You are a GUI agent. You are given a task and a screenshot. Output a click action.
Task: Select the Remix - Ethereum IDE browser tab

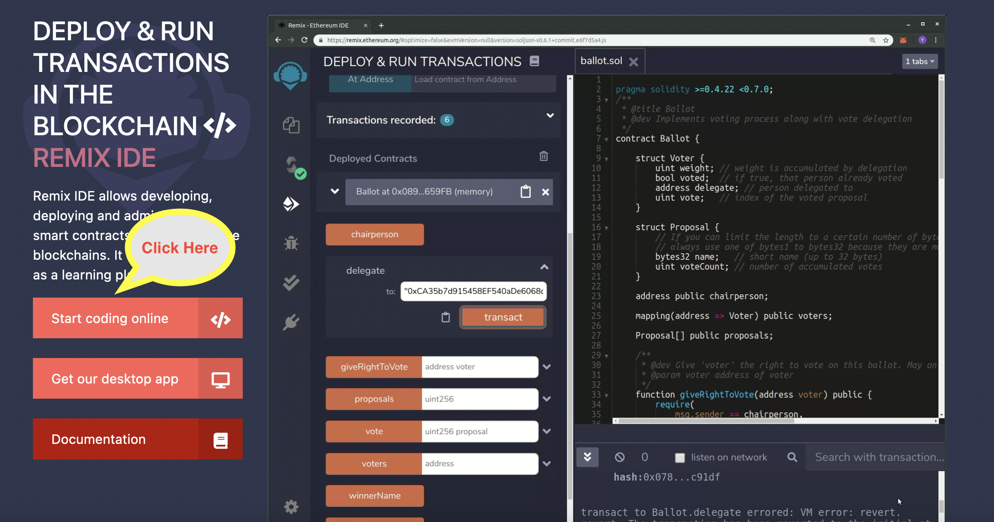click(323, 25)
